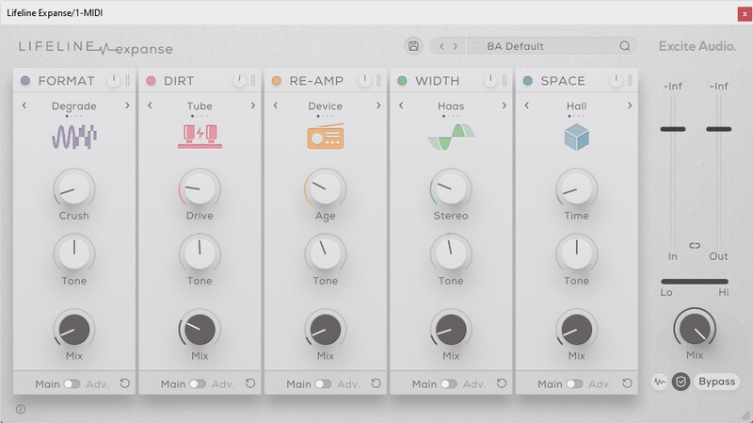Click the RE-AMP Tone knob
This screenshot has width=753, height=423.
point(326,253)
